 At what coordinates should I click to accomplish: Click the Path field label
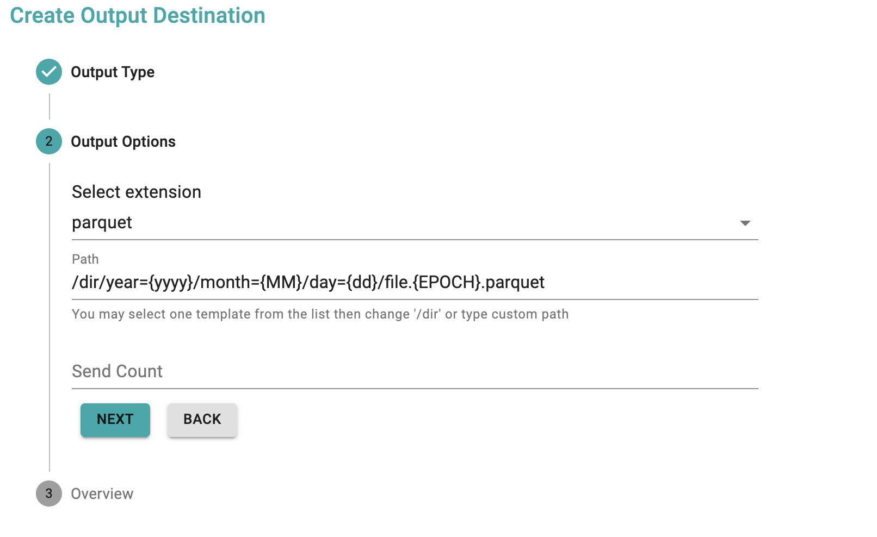click(x=85, y=259)
